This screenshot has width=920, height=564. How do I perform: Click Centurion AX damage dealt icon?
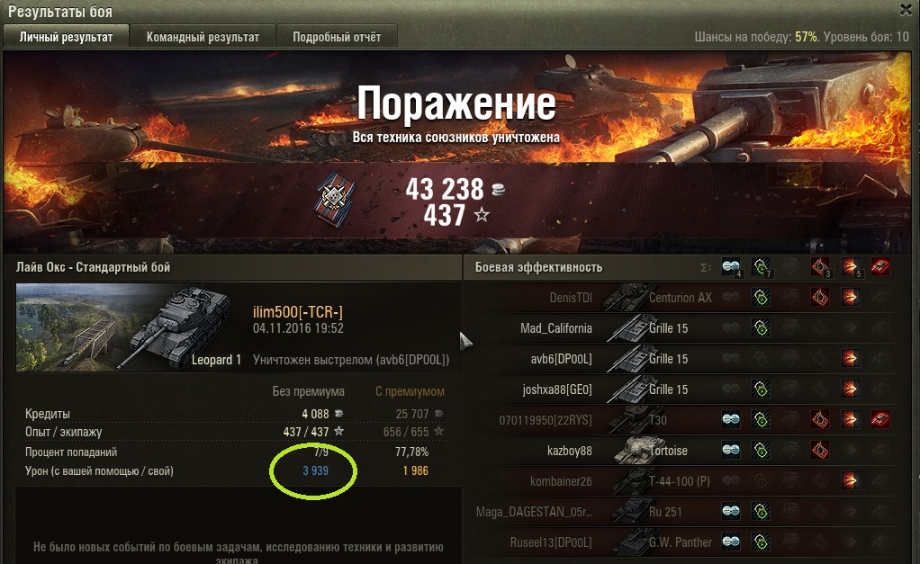click(x=850, y=297)
